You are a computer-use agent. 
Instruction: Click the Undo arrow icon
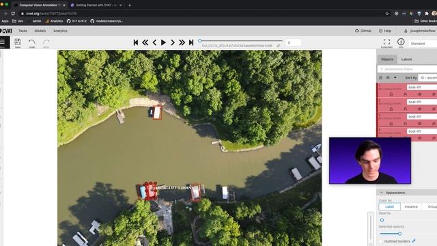coord(32,42)
